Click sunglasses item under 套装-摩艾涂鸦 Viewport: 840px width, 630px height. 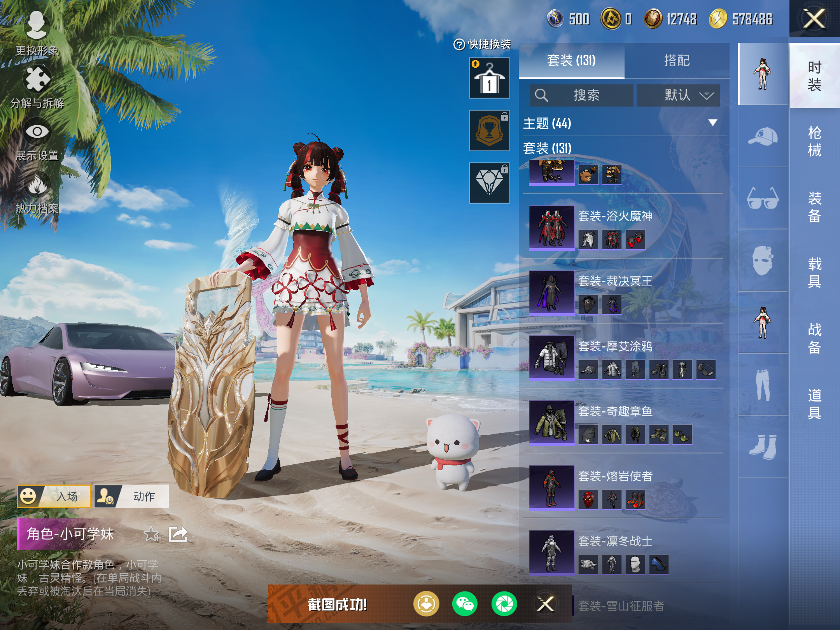point(706,369)
